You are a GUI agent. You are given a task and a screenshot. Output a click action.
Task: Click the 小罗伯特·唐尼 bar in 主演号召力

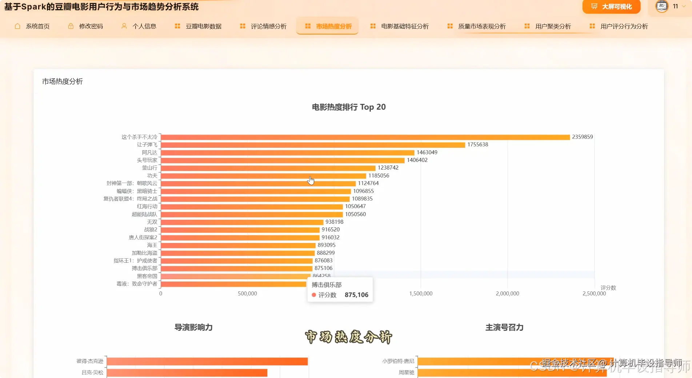516,361
